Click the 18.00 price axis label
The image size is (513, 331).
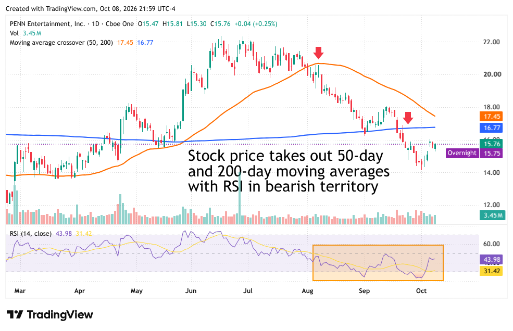coord(492,107)
